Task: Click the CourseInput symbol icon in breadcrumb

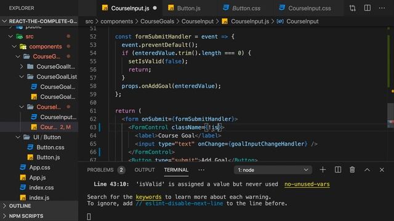Action: point(280,21)
